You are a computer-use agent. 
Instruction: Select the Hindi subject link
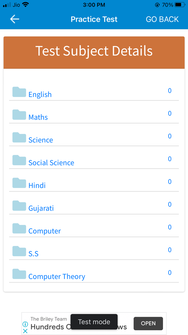coord(37,186)
